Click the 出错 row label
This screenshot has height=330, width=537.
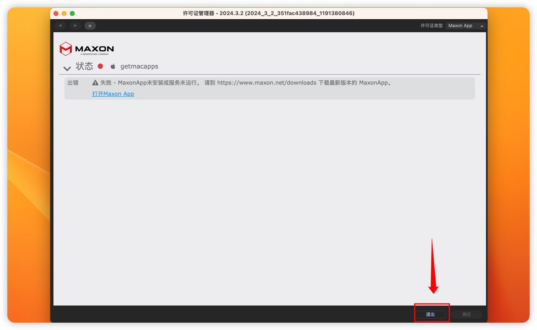click(x=73, y=82)
